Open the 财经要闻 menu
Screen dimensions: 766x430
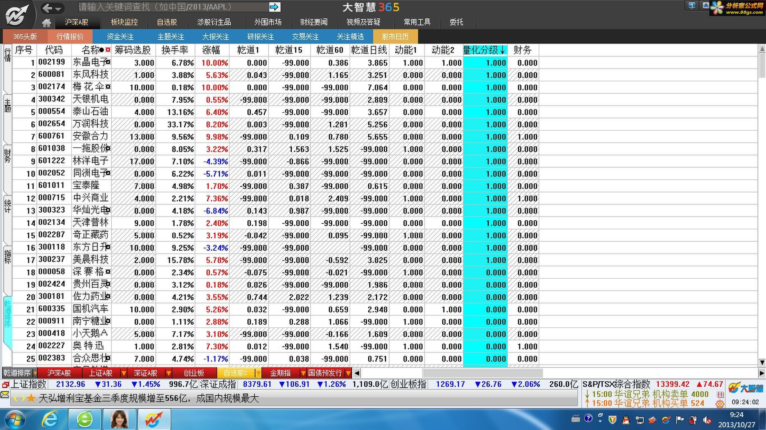click(x=314, y=22)
